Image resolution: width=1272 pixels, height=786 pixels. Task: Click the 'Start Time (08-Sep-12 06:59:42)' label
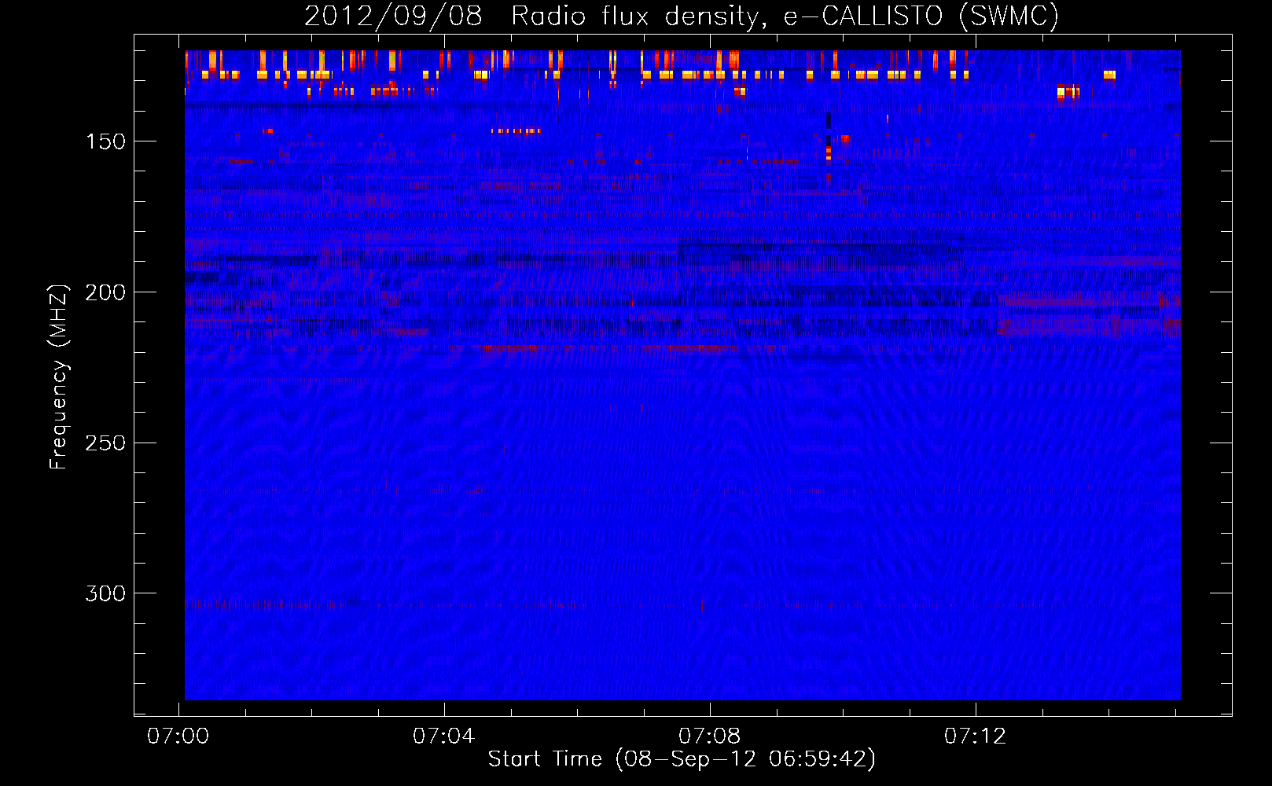(x=682, y=759)
